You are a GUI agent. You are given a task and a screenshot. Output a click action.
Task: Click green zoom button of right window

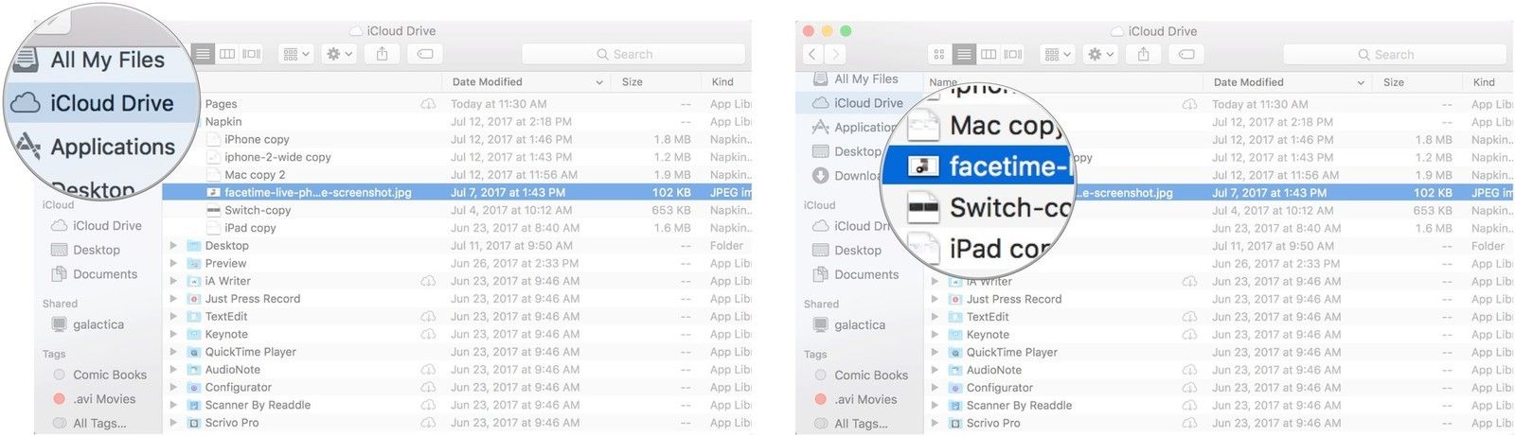(x=846, y=31)
